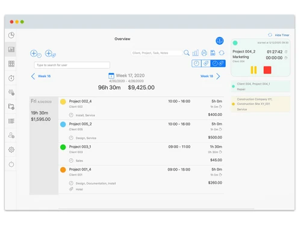Select recent timer Client 004, Project 004_1 Repair

261,86
